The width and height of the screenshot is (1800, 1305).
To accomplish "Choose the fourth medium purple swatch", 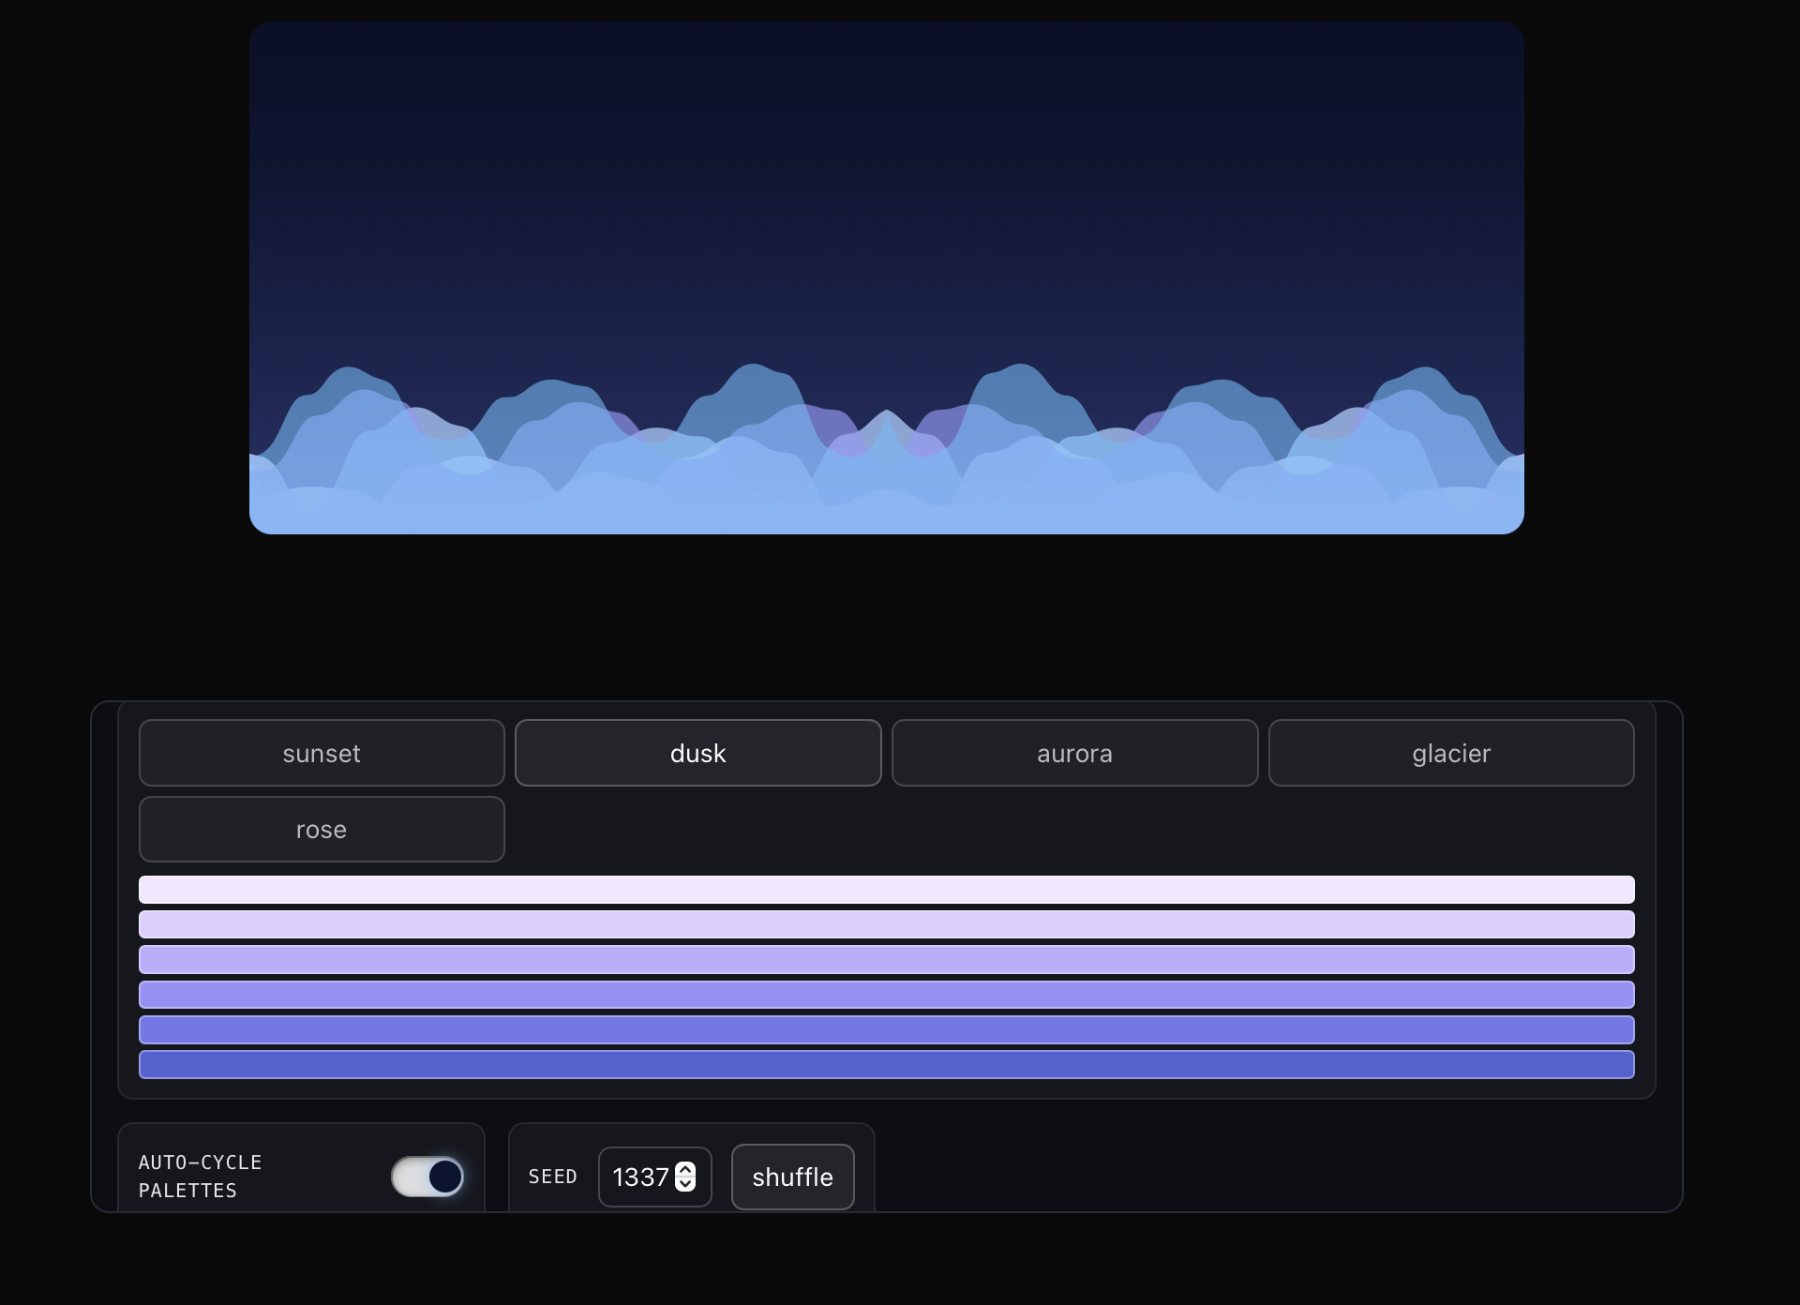I will point(886,995).
